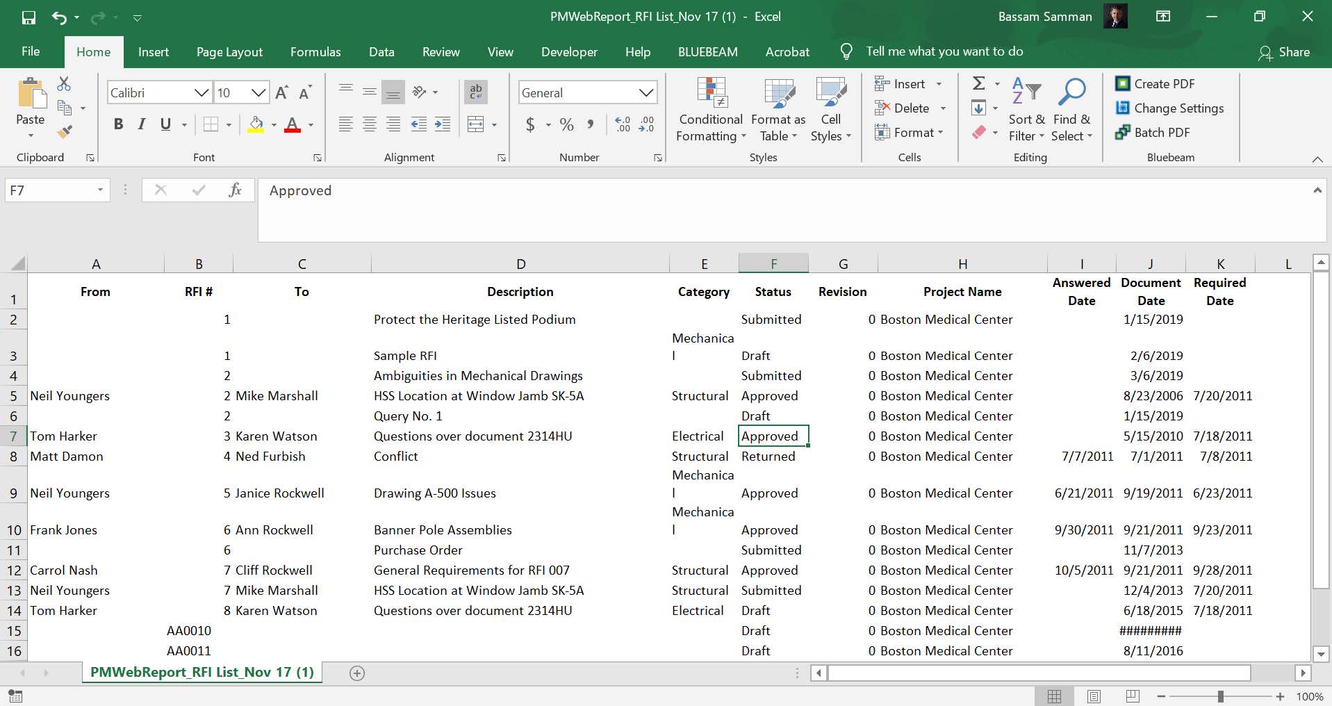Viewport: 1332px width, 706px height.
Task: Toggle Wrap Text button
Action: tap(476, 92)
